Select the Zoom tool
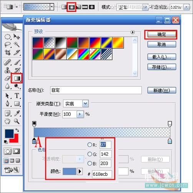 click(17, 121)
